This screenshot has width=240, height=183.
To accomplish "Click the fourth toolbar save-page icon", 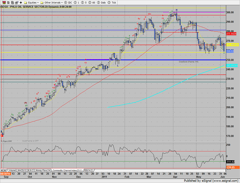I will [x=17, y=3].
